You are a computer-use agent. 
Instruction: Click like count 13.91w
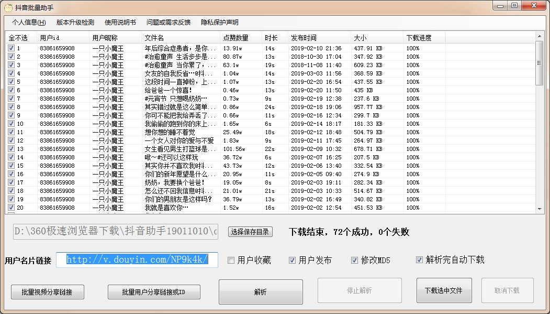pos(232,48)
